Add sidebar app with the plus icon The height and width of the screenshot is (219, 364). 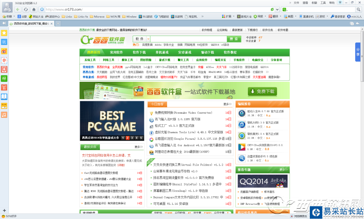tap(4, 210)
